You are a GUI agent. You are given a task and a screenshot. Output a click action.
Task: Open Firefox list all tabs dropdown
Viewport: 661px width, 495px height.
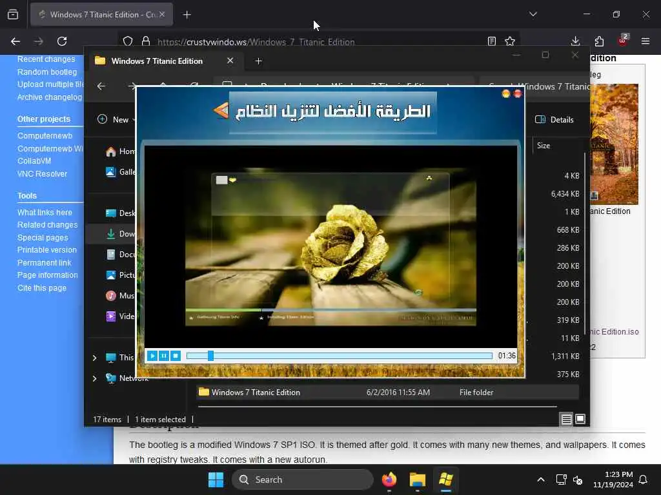(533, 14)
